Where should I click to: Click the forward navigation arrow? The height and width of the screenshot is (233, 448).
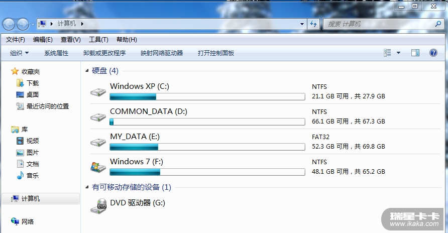pyautogui.click(x=23, y=24)
